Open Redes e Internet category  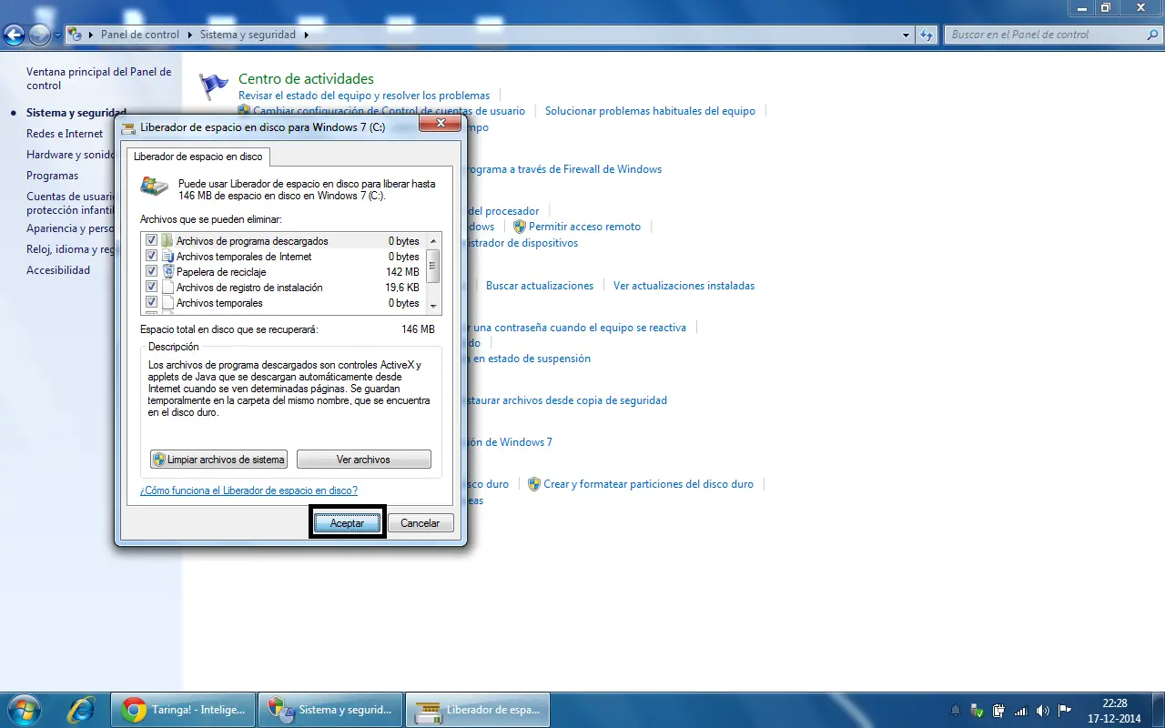tap(65, 134)
